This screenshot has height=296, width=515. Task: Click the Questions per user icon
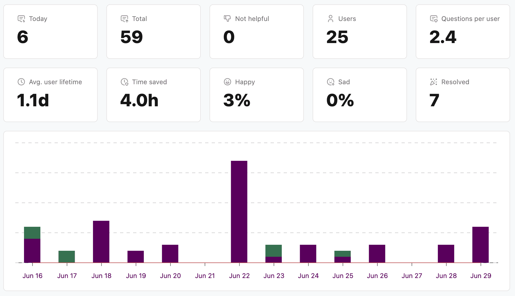coord(434,19)
